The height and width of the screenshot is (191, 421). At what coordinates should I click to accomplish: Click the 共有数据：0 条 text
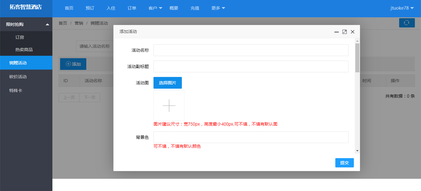400,96
